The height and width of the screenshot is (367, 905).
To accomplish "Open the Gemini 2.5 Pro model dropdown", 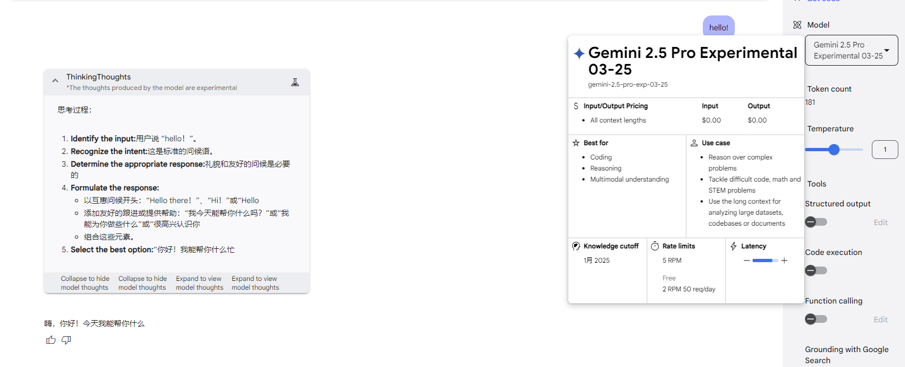I will (x=851, y=50).
